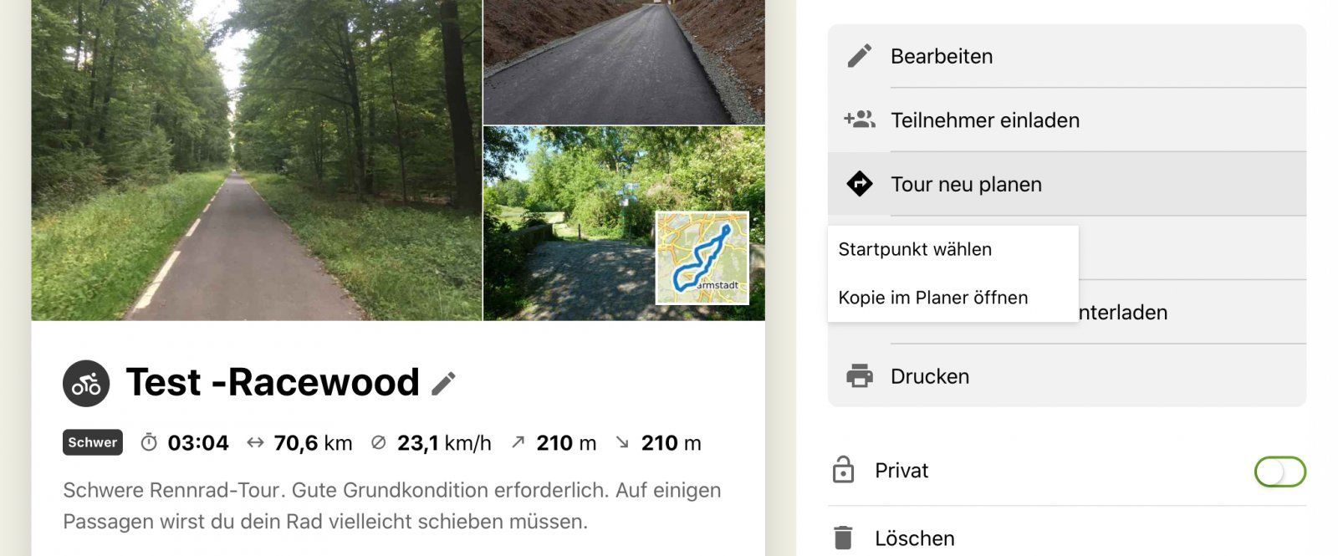Click Löschen to delete the tour
This screenshot has width=1338, height=556.
pyautogui.click(x=915, y=538)
